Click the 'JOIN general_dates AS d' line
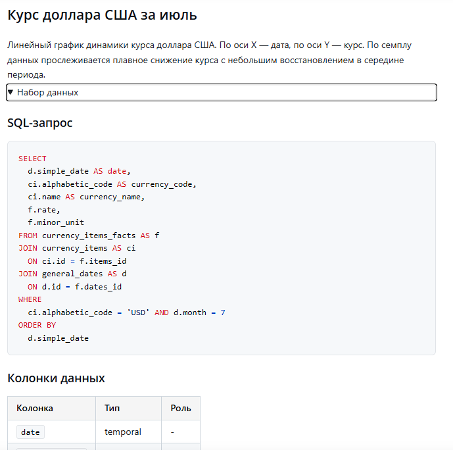The image size is (453, 450). coord(72,274)
